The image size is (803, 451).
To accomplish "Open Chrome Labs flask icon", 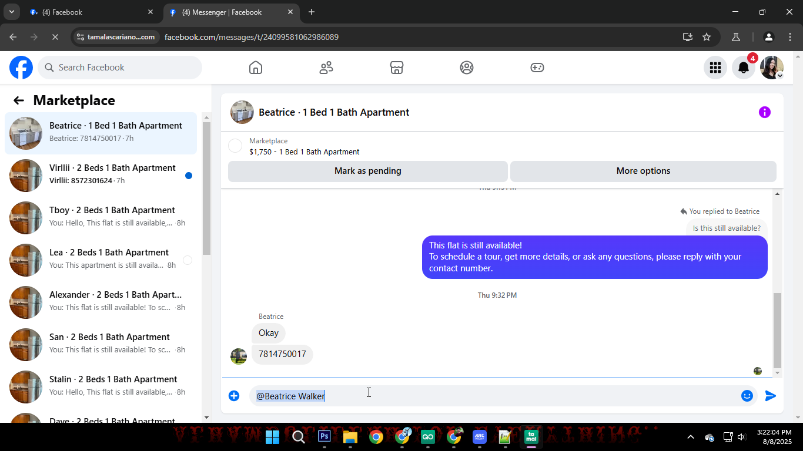I will (x=735, y=37).
